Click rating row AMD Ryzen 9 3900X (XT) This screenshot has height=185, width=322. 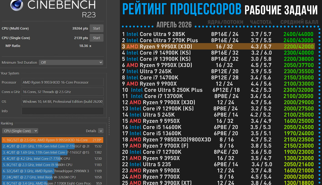click(218, 183)
